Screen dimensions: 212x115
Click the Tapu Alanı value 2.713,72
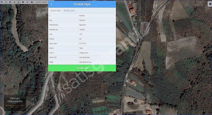pyautogui.click(x=82, y=43)
